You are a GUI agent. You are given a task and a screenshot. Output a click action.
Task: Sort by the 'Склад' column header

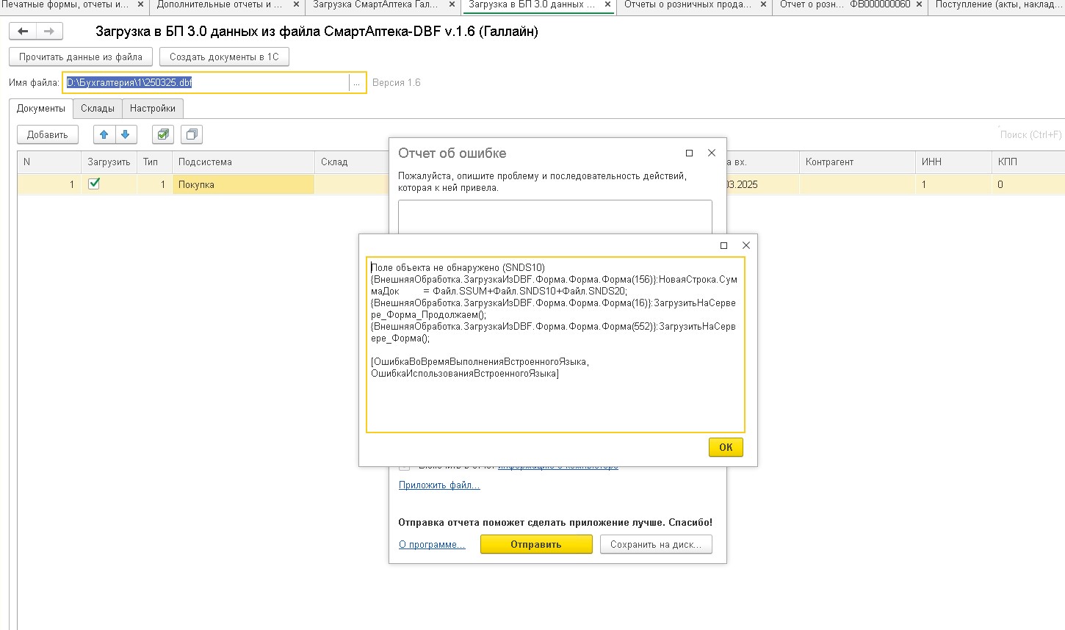click(351, 162)
